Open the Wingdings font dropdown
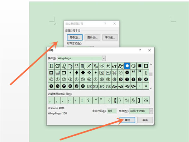The image size is (189, 142). [104, 58]
